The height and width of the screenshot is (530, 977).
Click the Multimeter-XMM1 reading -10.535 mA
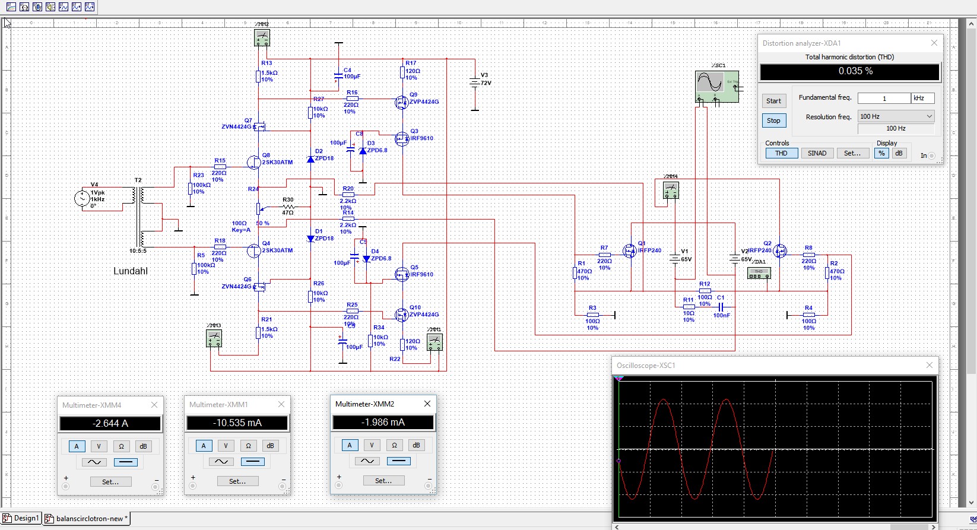tap(237, 423)
